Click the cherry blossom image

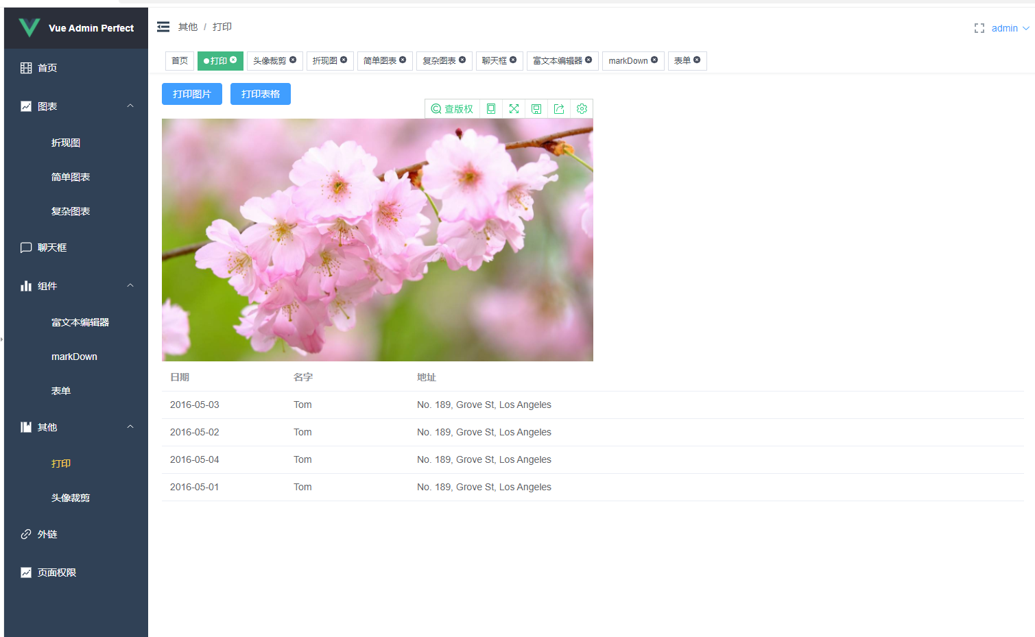point(377,240)
